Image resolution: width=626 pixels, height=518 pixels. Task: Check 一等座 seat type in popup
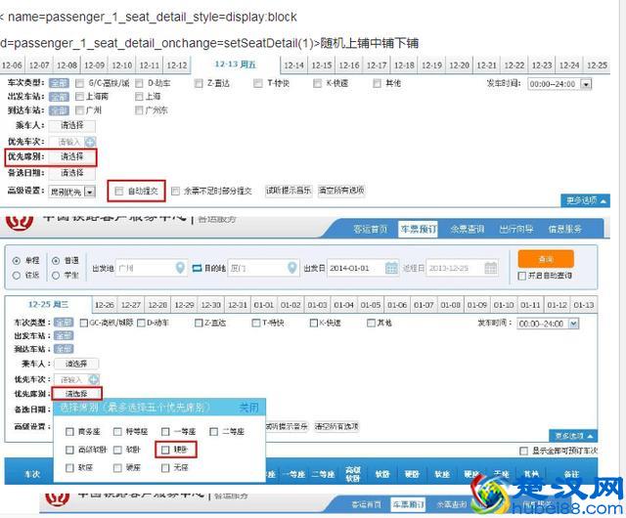[x=165, y=431]
